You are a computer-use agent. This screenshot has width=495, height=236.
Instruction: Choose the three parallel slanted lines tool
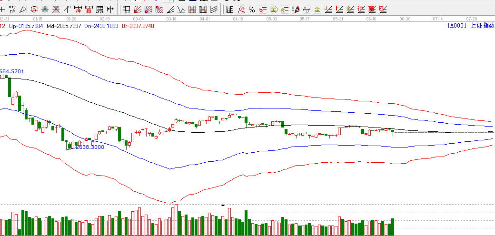(x=214, y=9)
